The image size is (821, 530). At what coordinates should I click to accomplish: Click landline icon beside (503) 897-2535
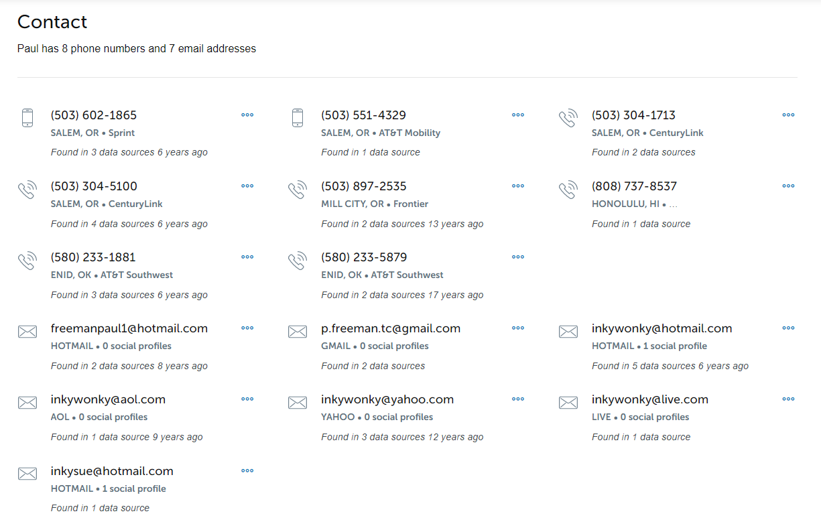(x=298, y=190)
